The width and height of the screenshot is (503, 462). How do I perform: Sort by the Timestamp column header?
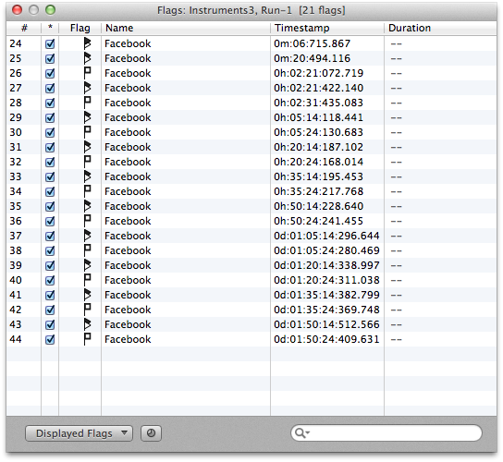point(327,29)
